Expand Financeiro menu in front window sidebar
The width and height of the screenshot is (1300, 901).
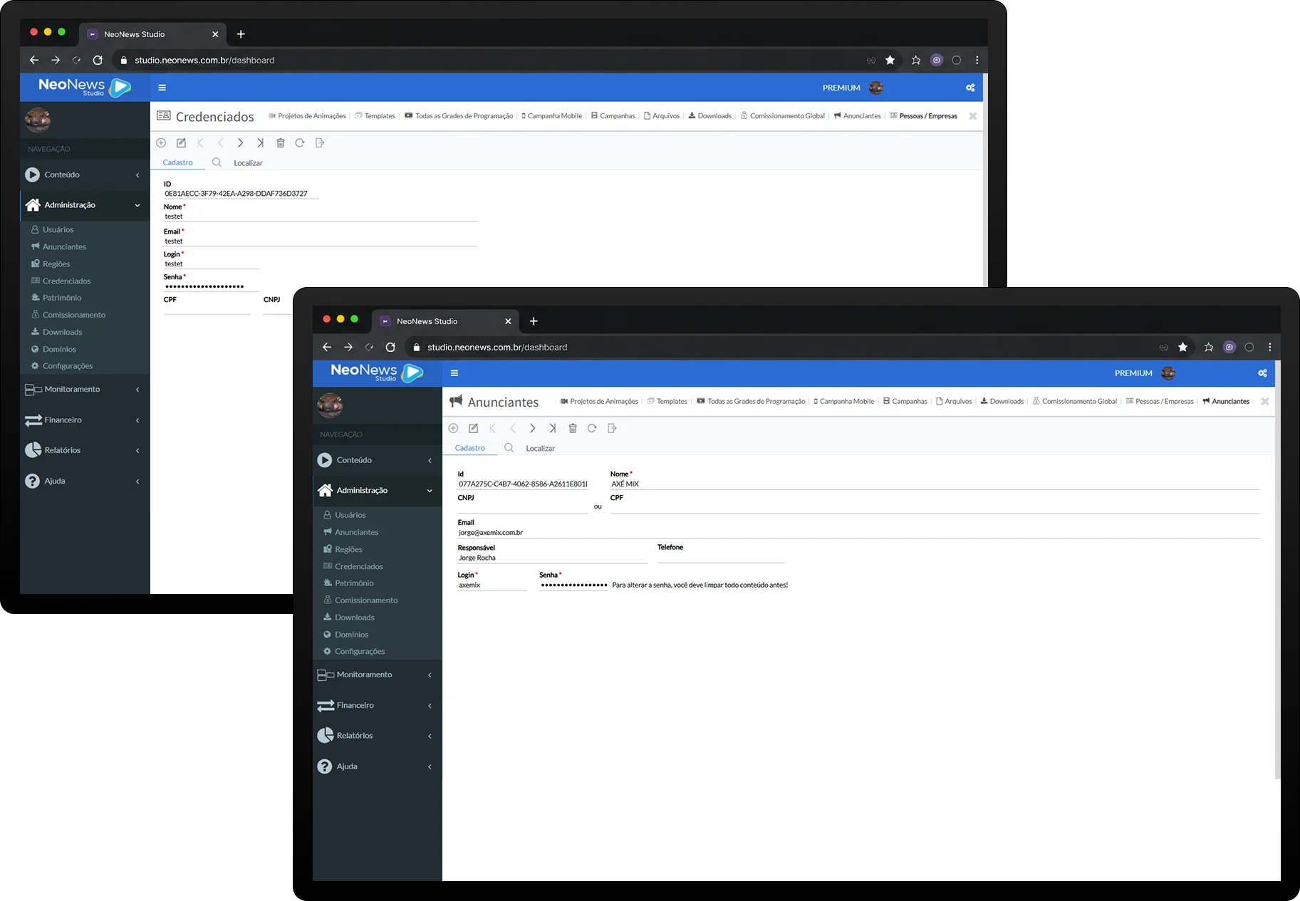(378, 705)
